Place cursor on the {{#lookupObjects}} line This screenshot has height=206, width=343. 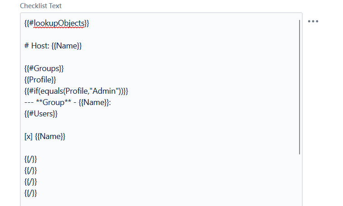tap(57, 23)
